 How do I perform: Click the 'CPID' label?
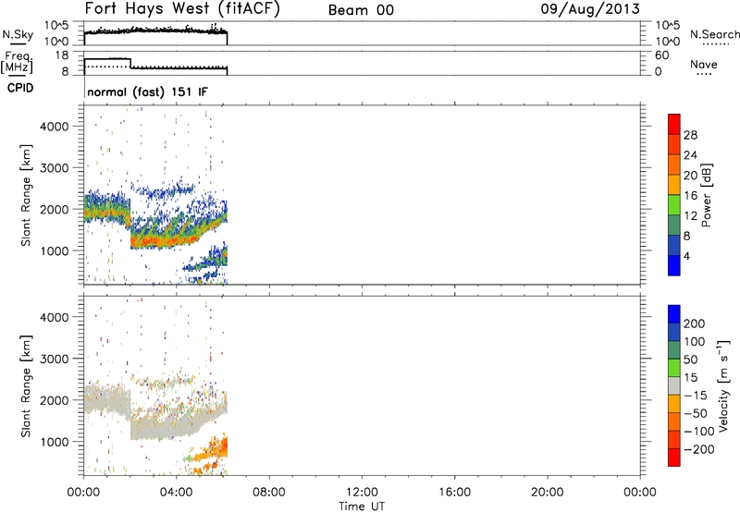coord(20,88)
